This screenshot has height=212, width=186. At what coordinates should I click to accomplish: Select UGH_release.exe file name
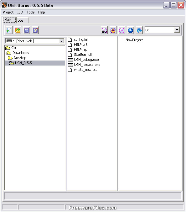[87, 65]
